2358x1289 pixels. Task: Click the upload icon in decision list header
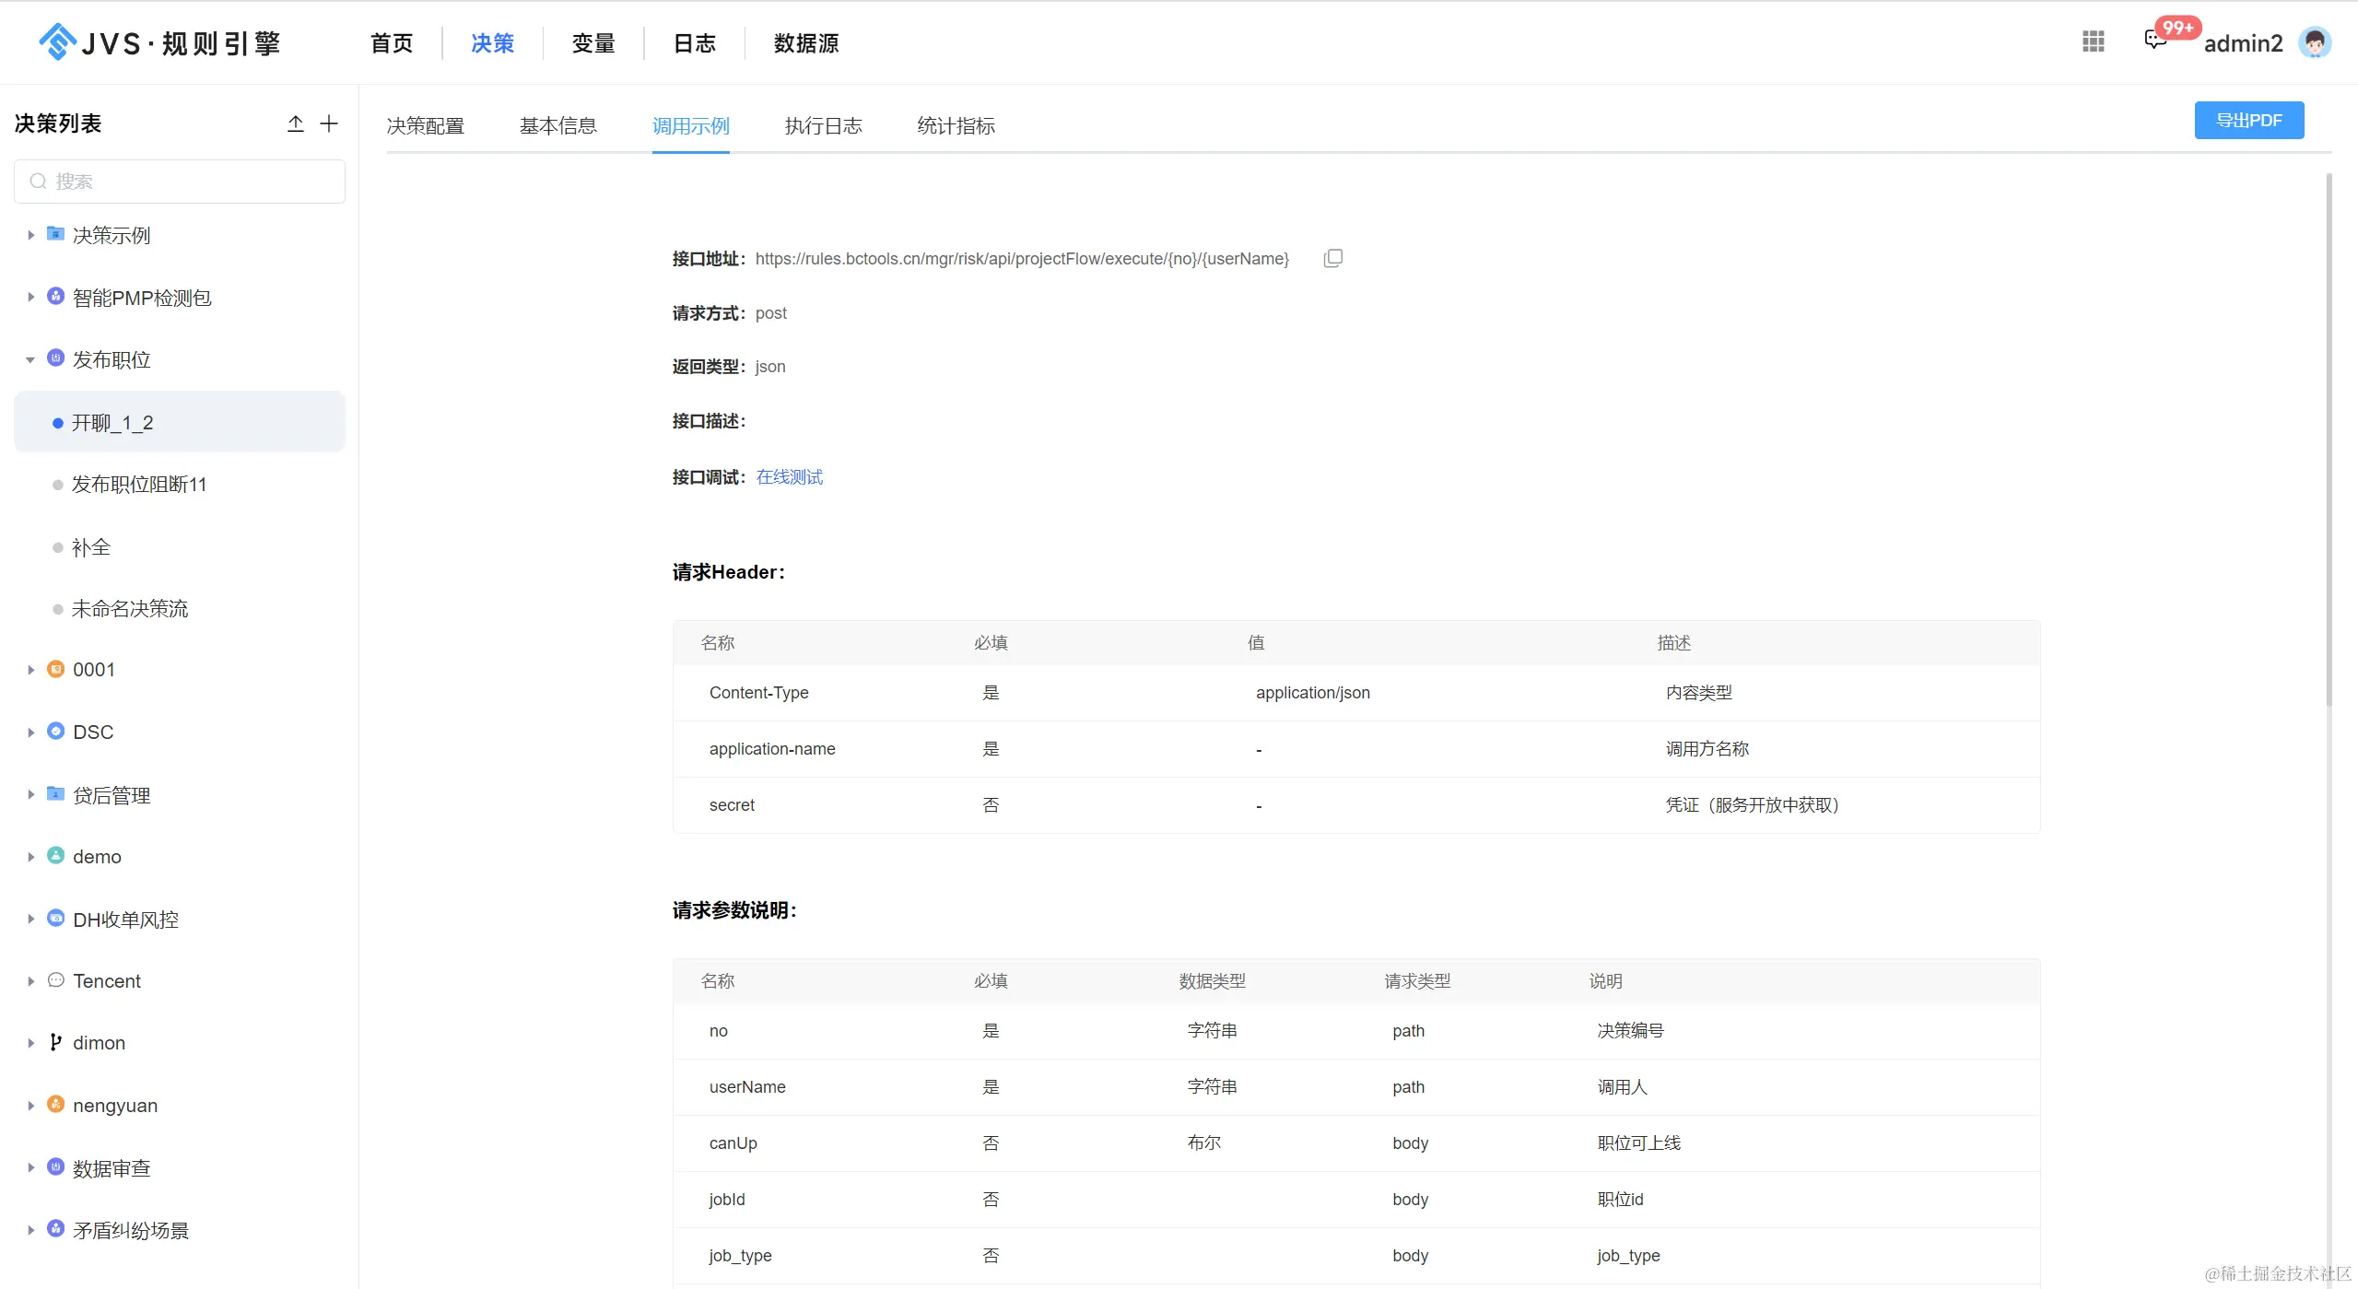pos(295,123)
